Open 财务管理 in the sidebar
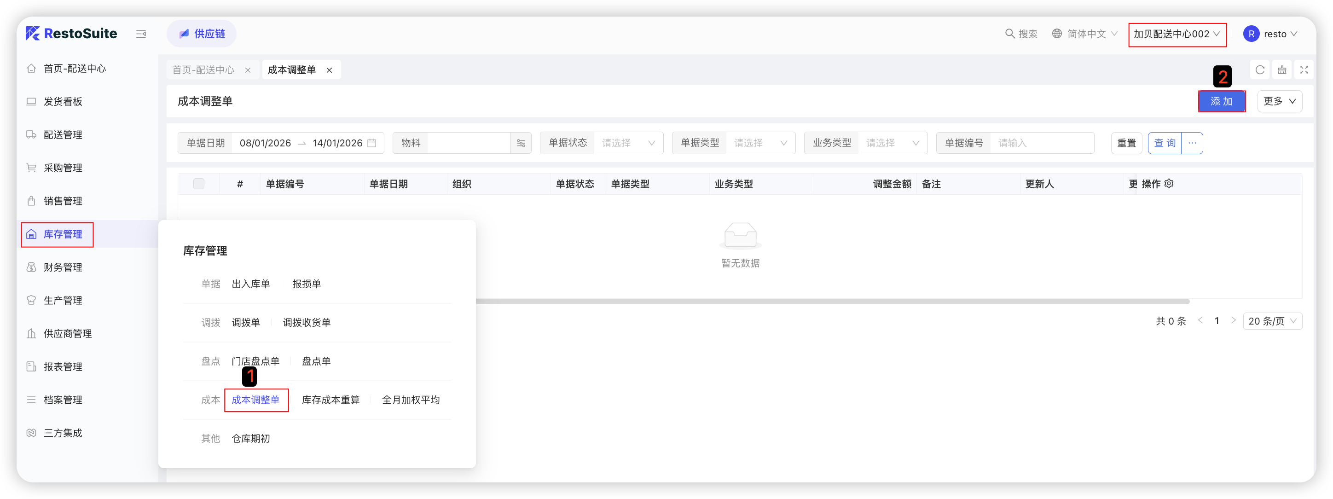 (x=63, y=267)
